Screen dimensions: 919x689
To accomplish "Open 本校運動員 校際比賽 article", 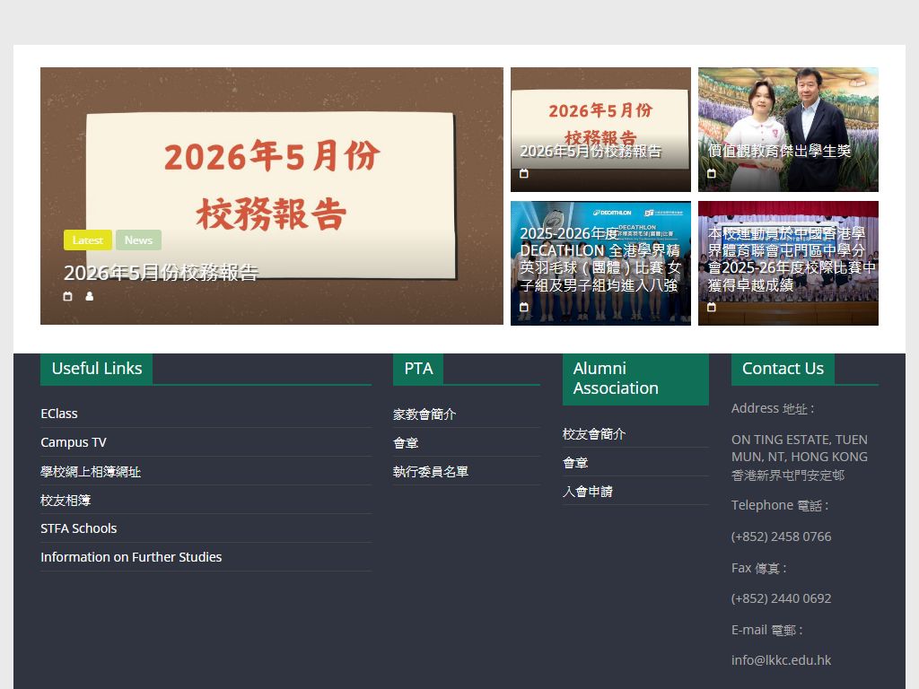I will click(792, 259).
